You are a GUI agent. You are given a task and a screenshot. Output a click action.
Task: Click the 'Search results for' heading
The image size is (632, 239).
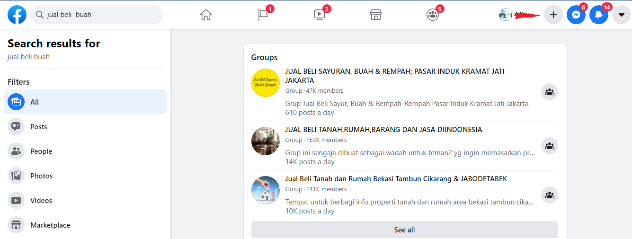point(54,44)
